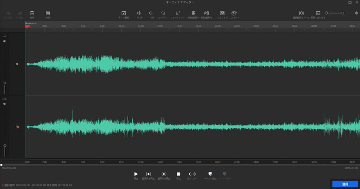Apply fade out (フェードアウト) effect

coord(178,13)
